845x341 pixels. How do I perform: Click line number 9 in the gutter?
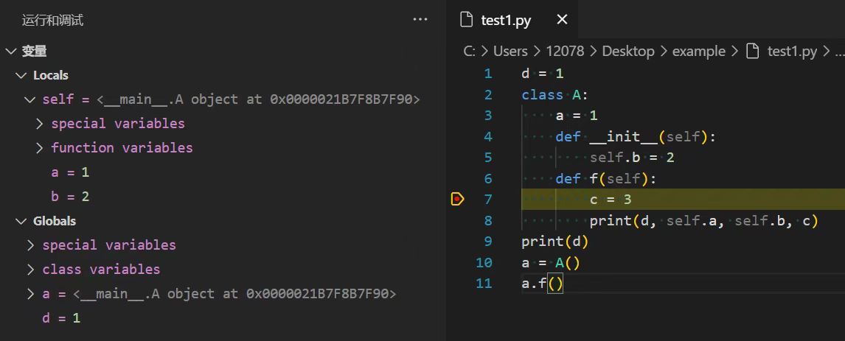[x=487, y=242]
